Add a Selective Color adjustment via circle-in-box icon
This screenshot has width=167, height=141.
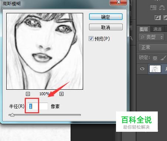tap(158, 17)
